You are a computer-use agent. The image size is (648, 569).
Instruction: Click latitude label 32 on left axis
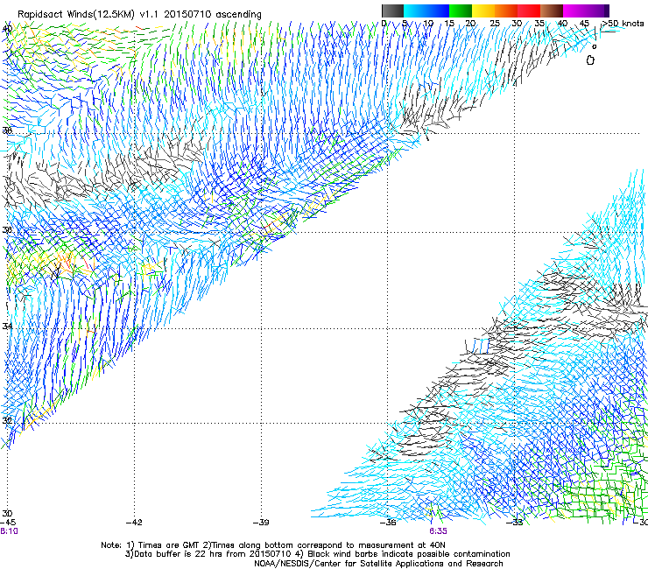pos(7,420)
